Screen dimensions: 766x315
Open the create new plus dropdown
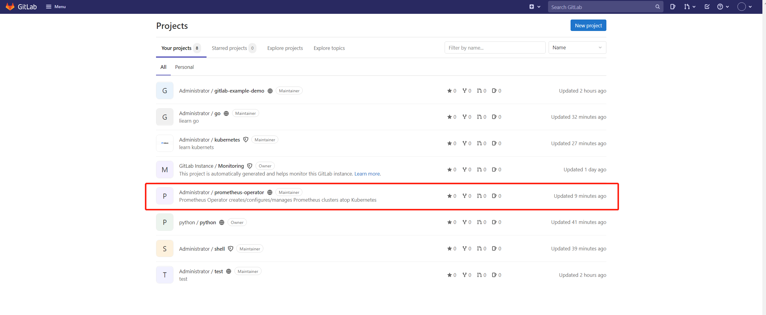pos(535,7)
